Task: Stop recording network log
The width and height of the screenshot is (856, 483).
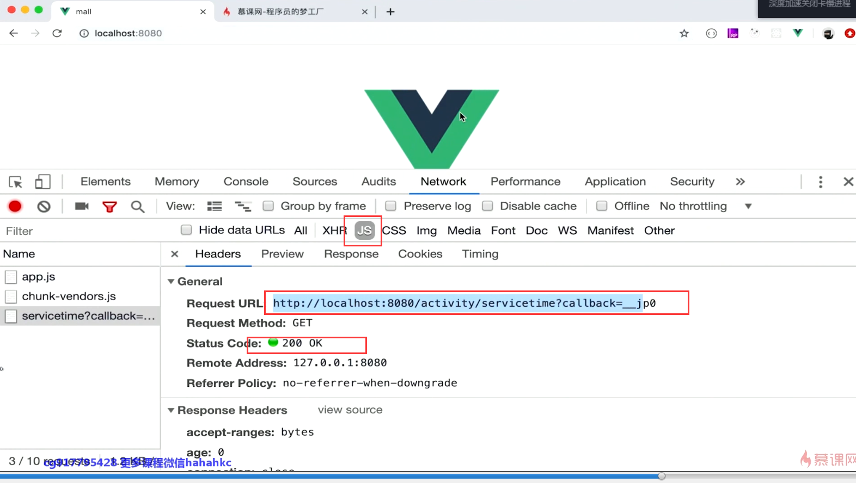Action: click(x=15, y=206)
